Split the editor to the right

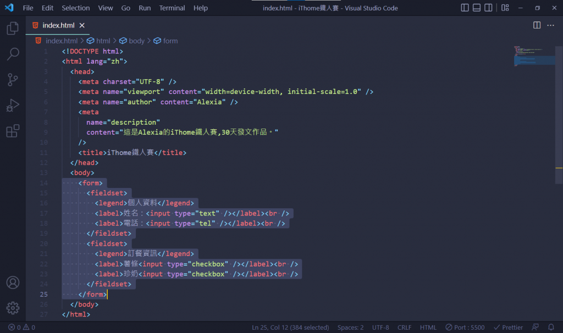(x=537, y=25)
